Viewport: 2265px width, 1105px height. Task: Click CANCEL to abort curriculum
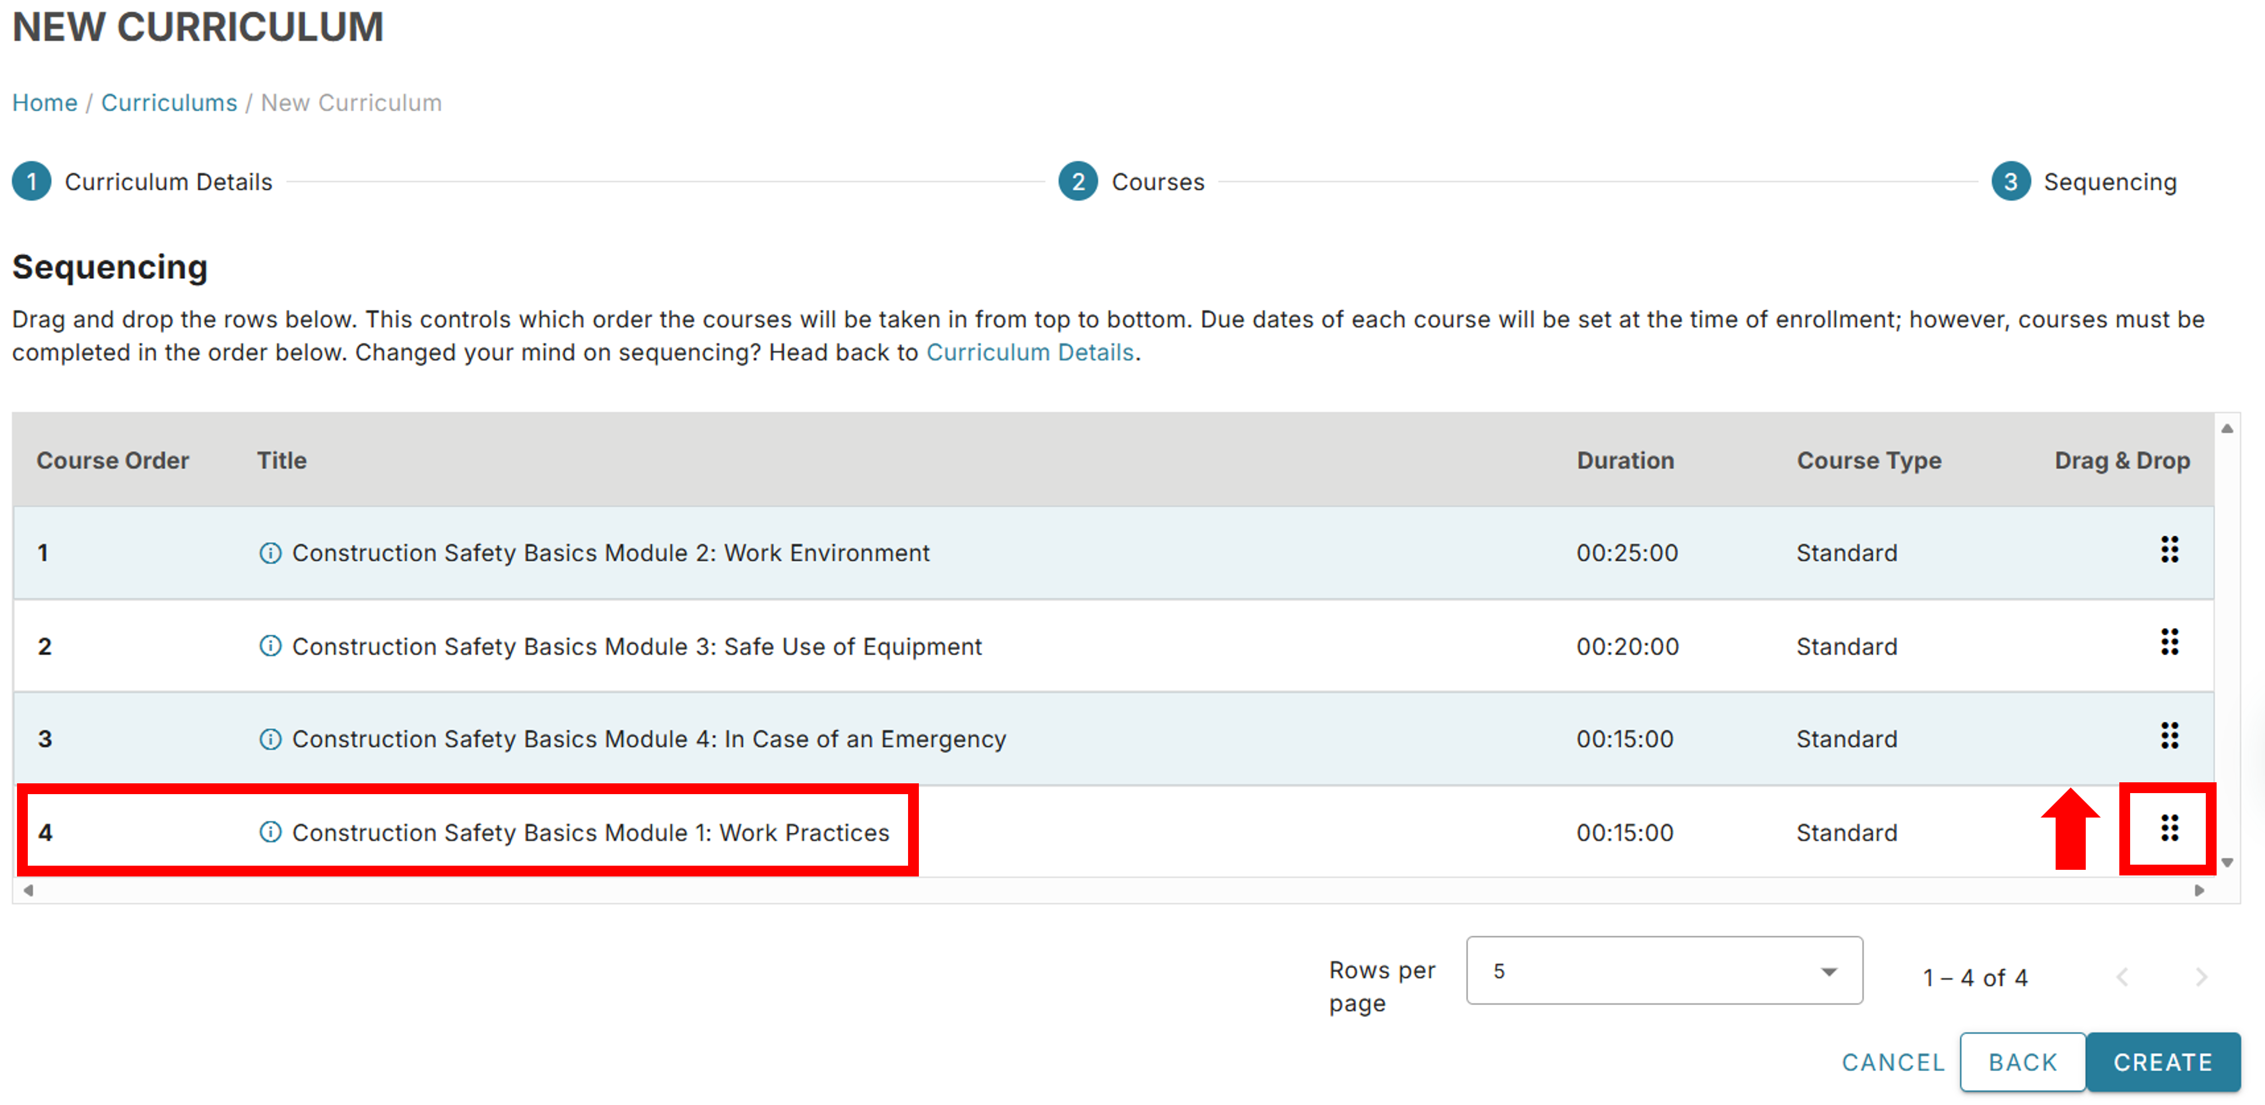click(1892, 1062)
